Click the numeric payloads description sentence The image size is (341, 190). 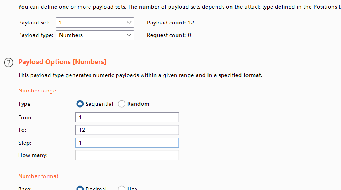tap(140, 75)
